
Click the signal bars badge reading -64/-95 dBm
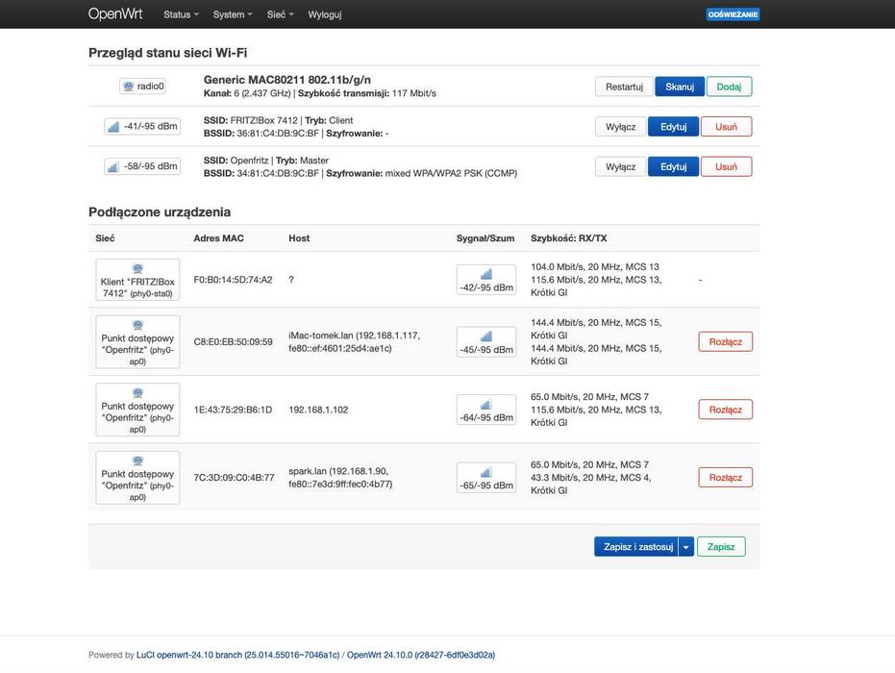click(486, 410)
